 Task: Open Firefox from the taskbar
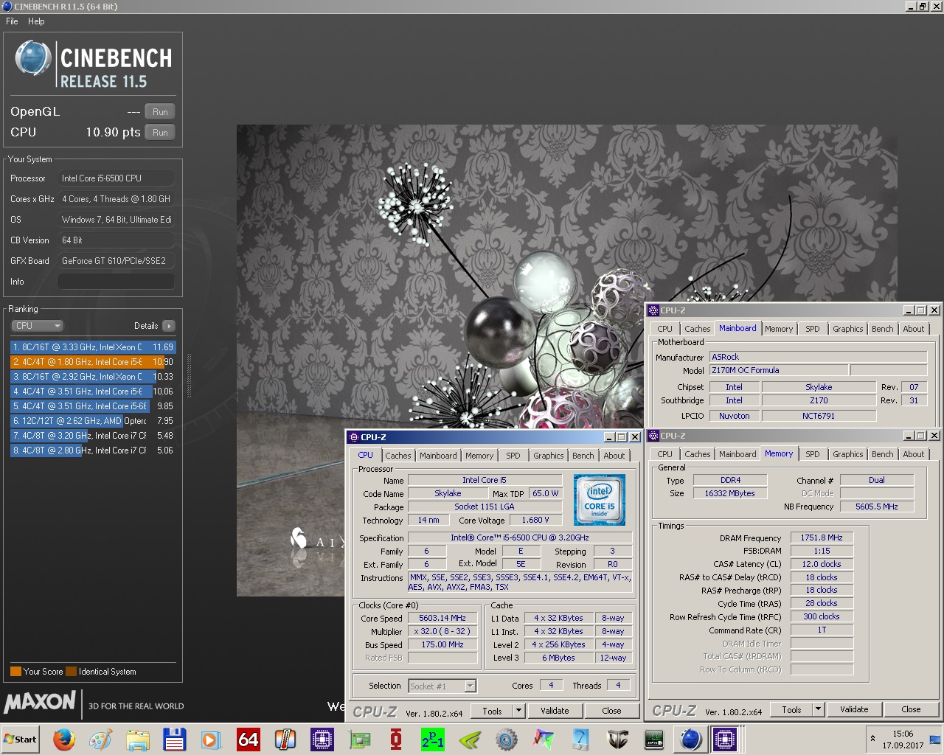[x=64, y=739]
